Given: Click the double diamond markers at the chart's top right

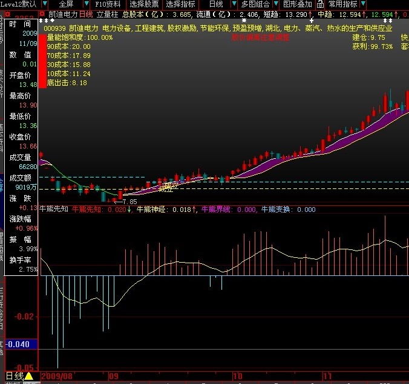Looking at the screenshot, I should (388, 21).
